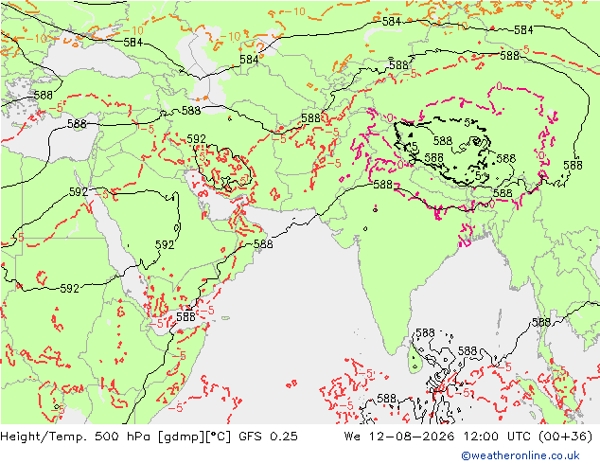The image size is (600, 464).
Task: Click the 588 label north of Sri Lanka
Action: [x=425, y=332]
